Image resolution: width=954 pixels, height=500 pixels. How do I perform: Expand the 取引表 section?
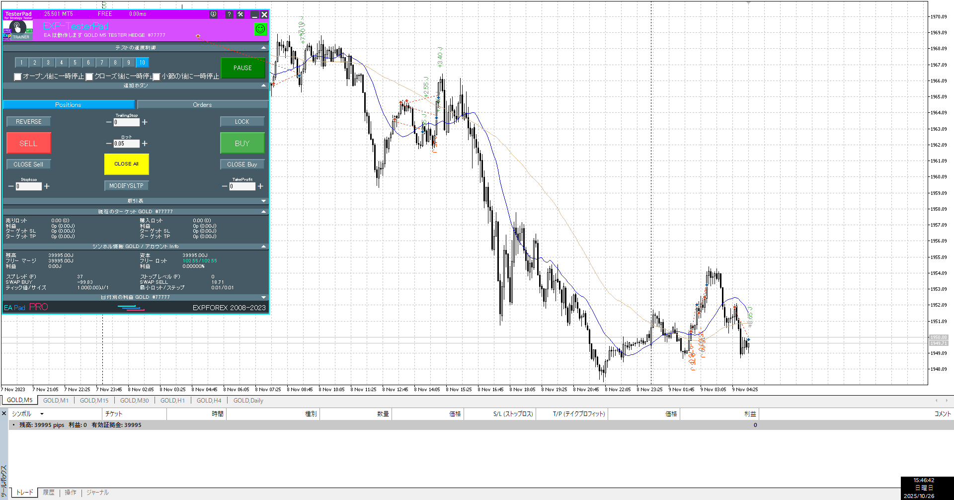(x=263, y=201)
